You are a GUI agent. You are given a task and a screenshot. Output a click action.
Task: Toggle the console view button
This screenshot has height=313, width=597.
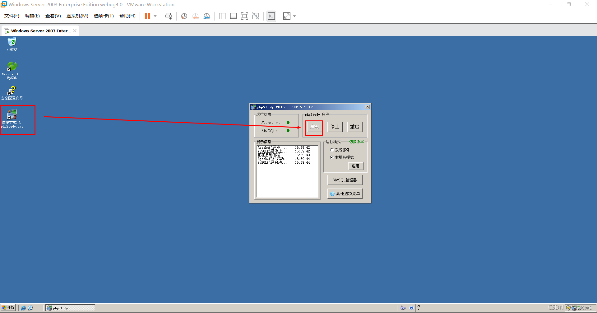click(x=271, y=16)
